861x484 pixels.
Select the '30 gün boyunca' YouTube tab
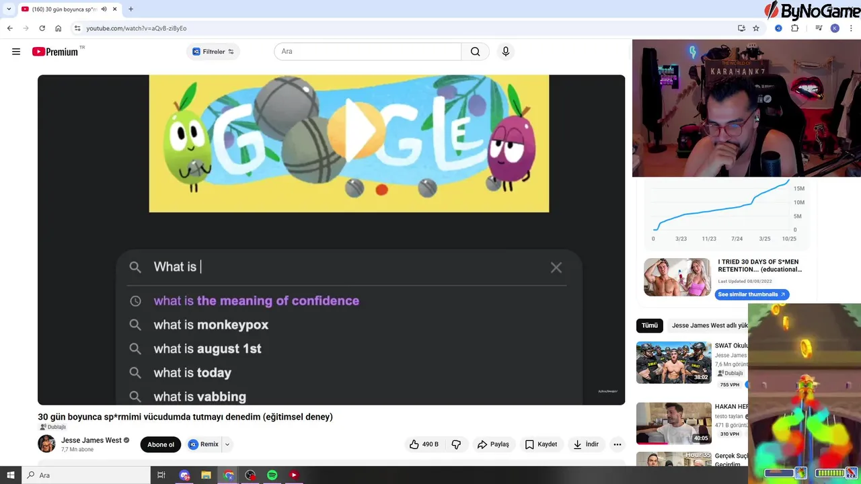tap(65, 9)
